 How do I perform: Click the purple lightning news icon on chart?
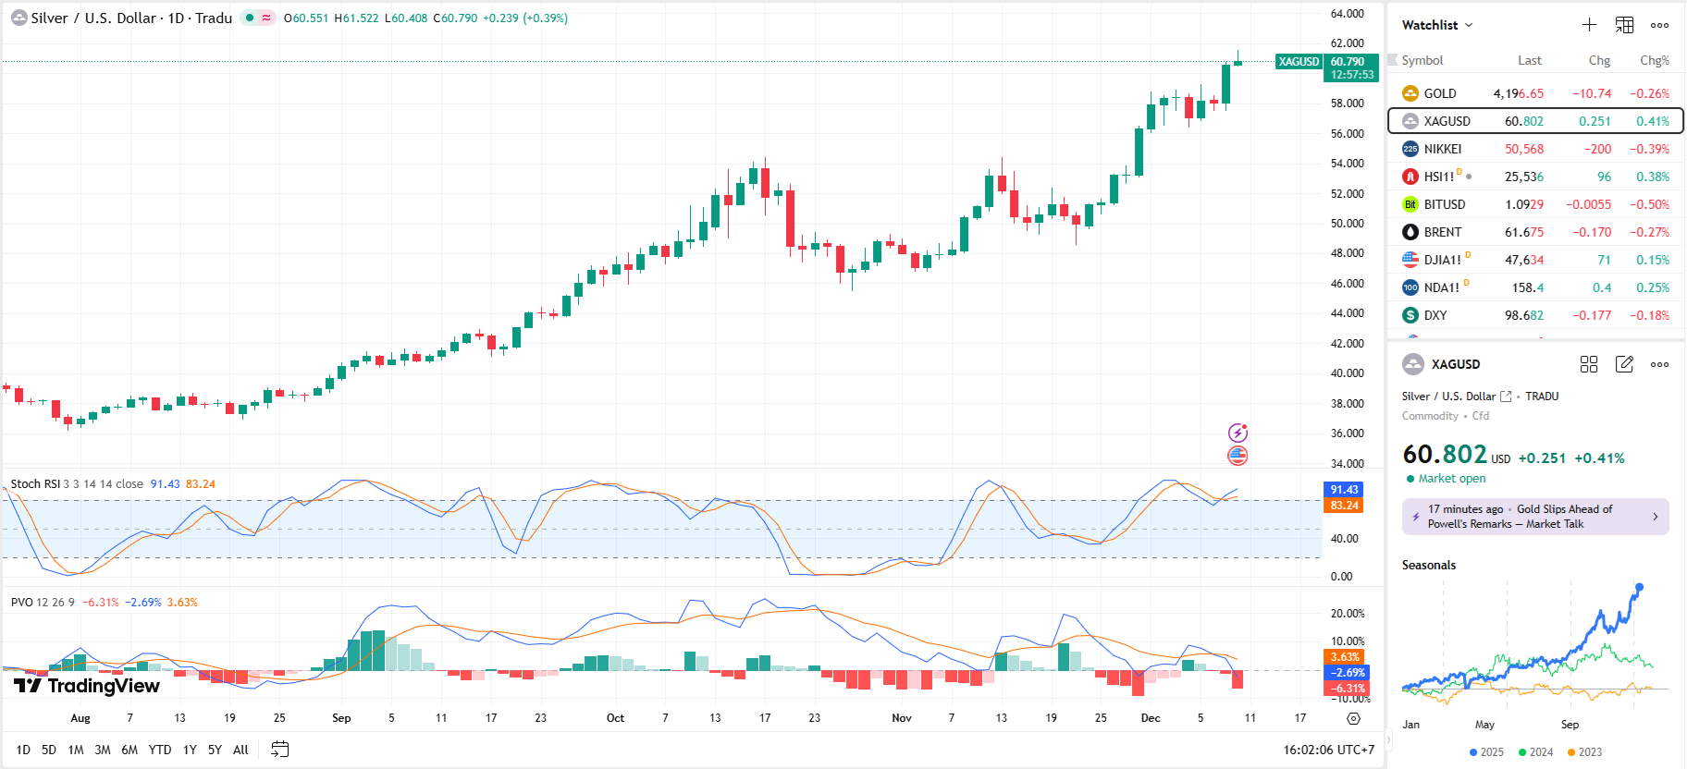click(1238, 433)
